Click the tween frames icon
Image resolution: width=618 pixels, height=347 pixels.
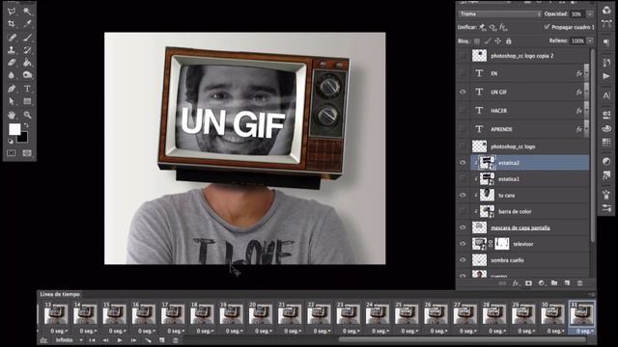click(x=148, y=340)
